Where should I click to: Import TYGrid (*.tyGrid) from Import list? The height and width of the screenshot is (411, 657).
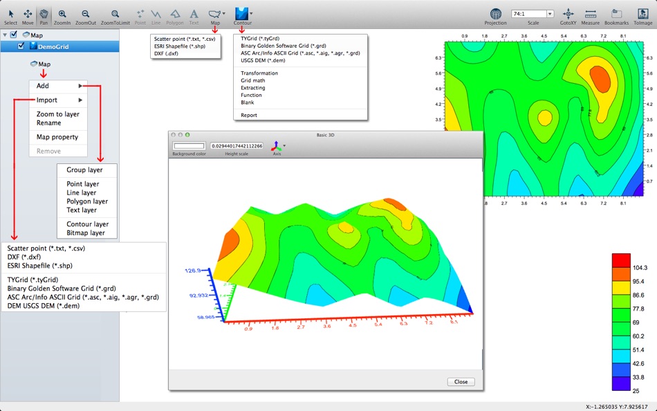33,280
